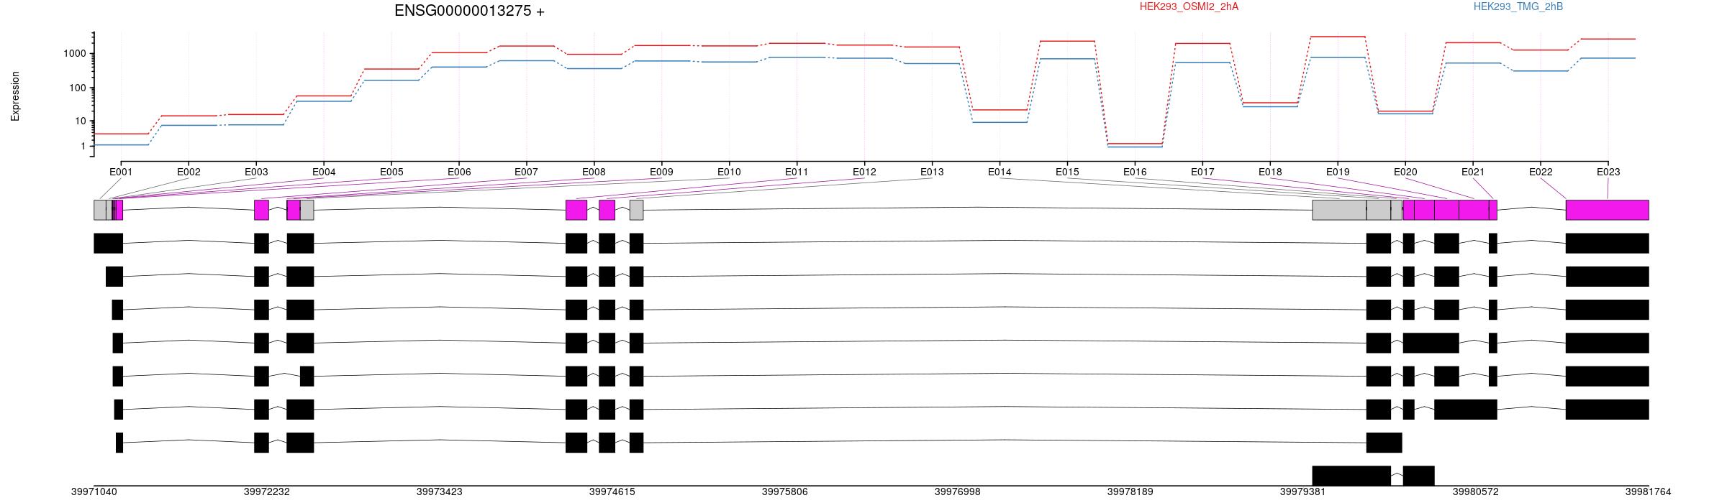Click exon label E007
The image size is (1727, 503).
coord(526,172)
